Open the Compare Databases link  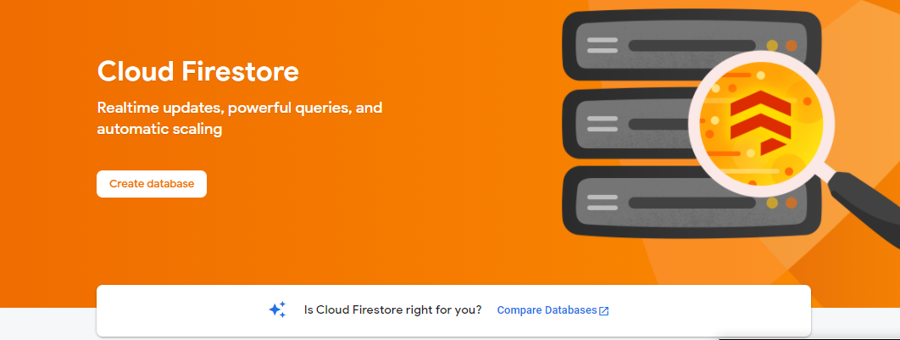click(x=547, y=310)
